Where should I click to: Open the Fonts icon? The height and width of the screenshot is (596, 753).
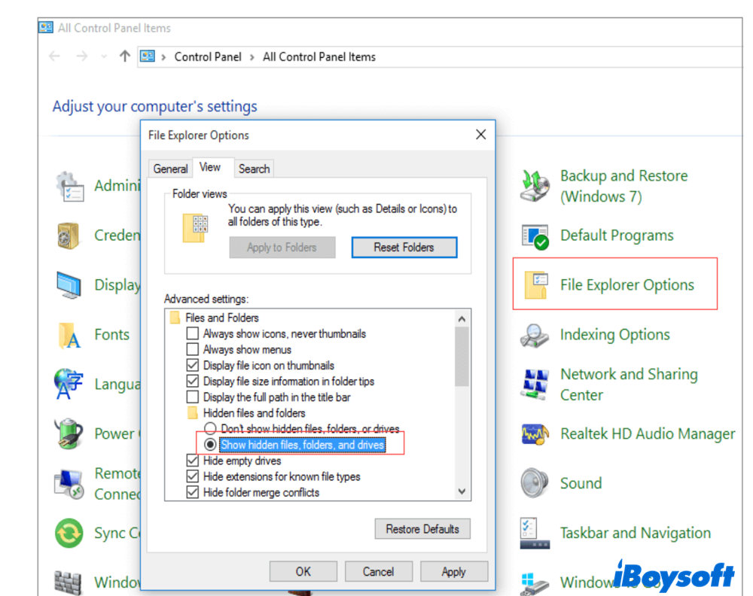tap(69, 334)
